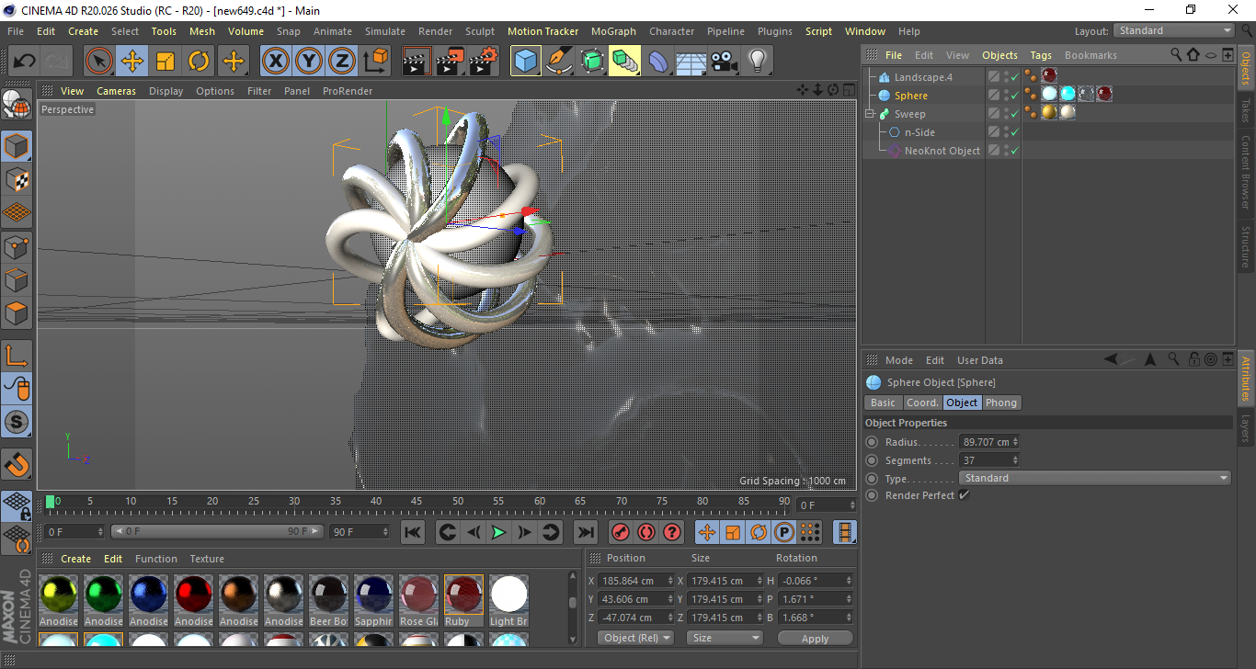
Task: Open the sphere Type dropdown
Action: click(1094, 478)
